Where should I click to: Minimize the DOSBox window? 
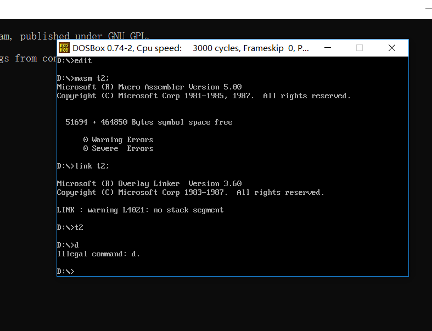point(328,48)
